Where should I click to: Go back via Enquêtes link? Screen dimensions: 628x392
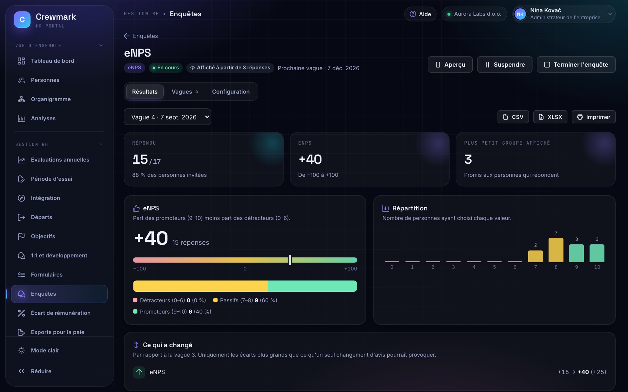pyautogui.click(x=141, y=36)
